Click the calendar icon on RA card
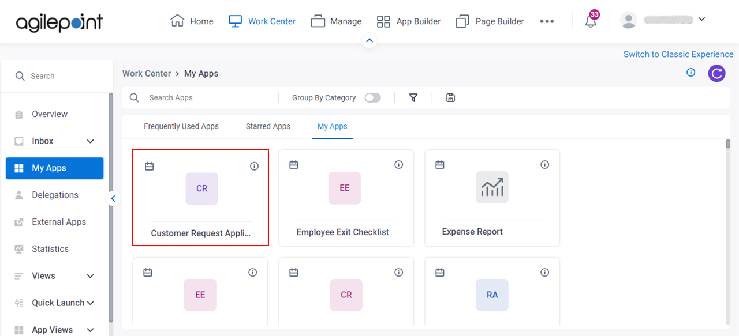 [x=440, y=273]
